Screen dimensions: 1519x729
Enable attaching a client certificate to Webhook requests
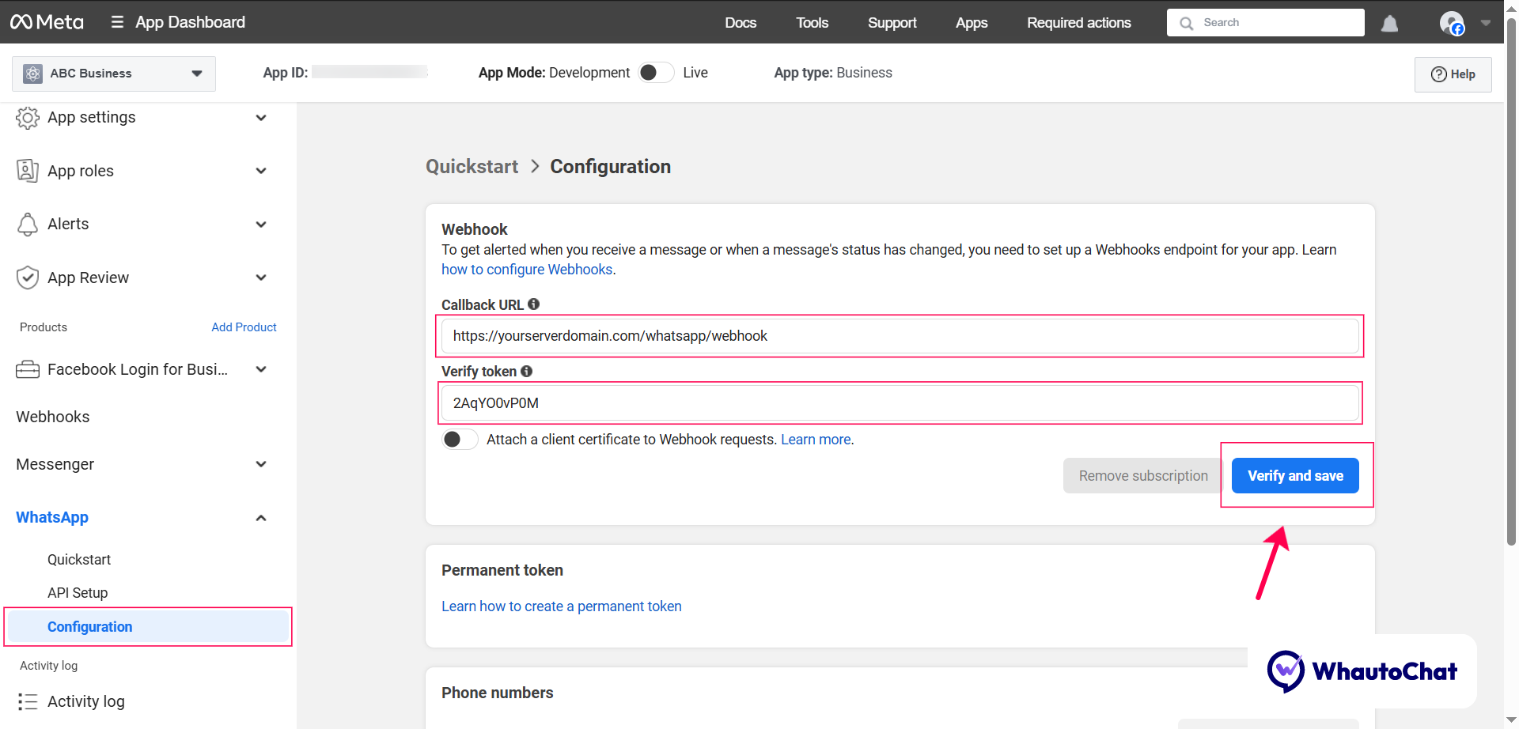tap(460, 439)
